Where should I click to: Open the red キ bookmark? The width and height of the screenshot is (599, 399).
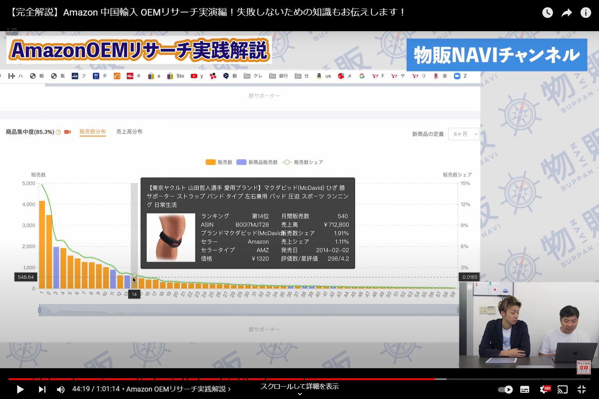tap(134, 76)
